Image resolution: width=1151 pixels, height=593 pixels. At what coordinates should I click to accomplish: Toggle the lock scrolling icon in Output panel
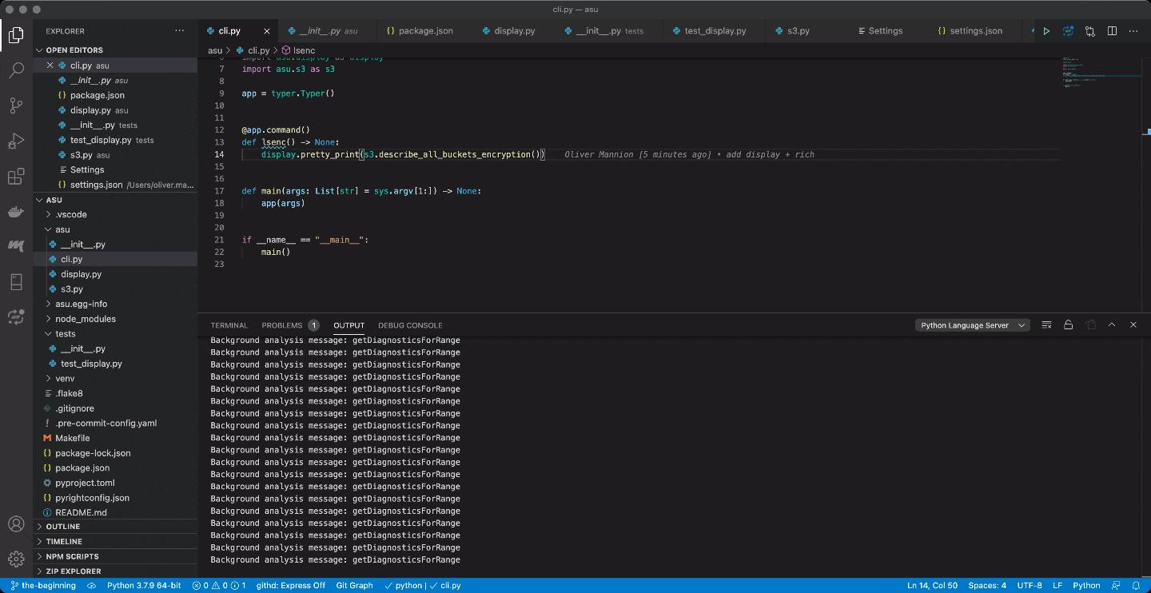(1069, 324)
